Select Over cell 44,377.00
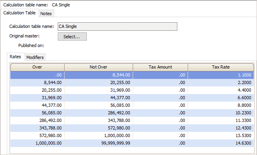Image resolution: width=257 pixels, height=155 pixels. [x=37, y=105]
